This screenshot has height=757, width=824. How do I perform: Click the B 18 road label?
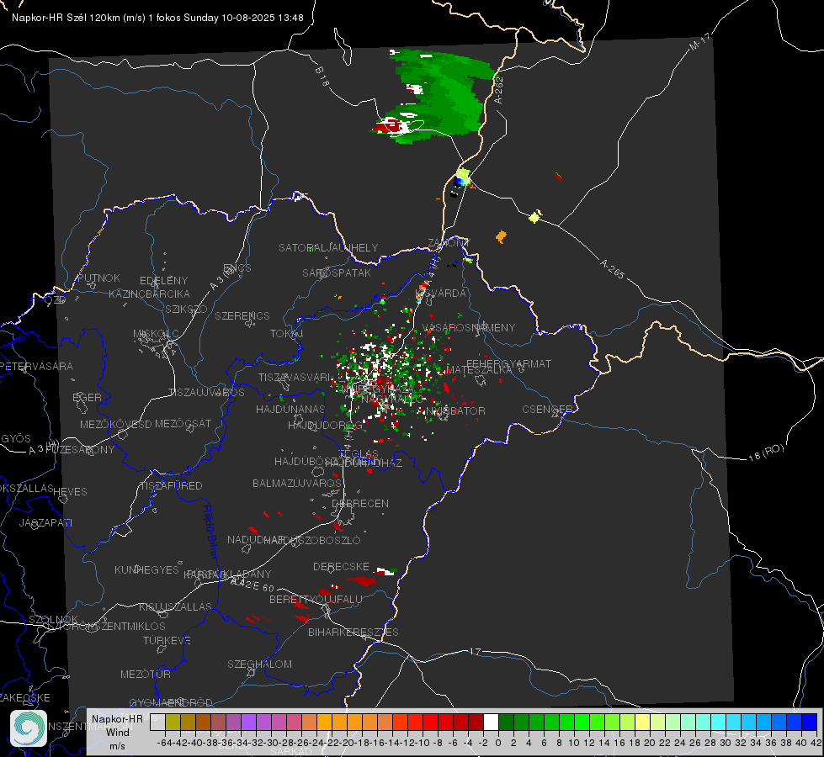click(x=322, y=77)
